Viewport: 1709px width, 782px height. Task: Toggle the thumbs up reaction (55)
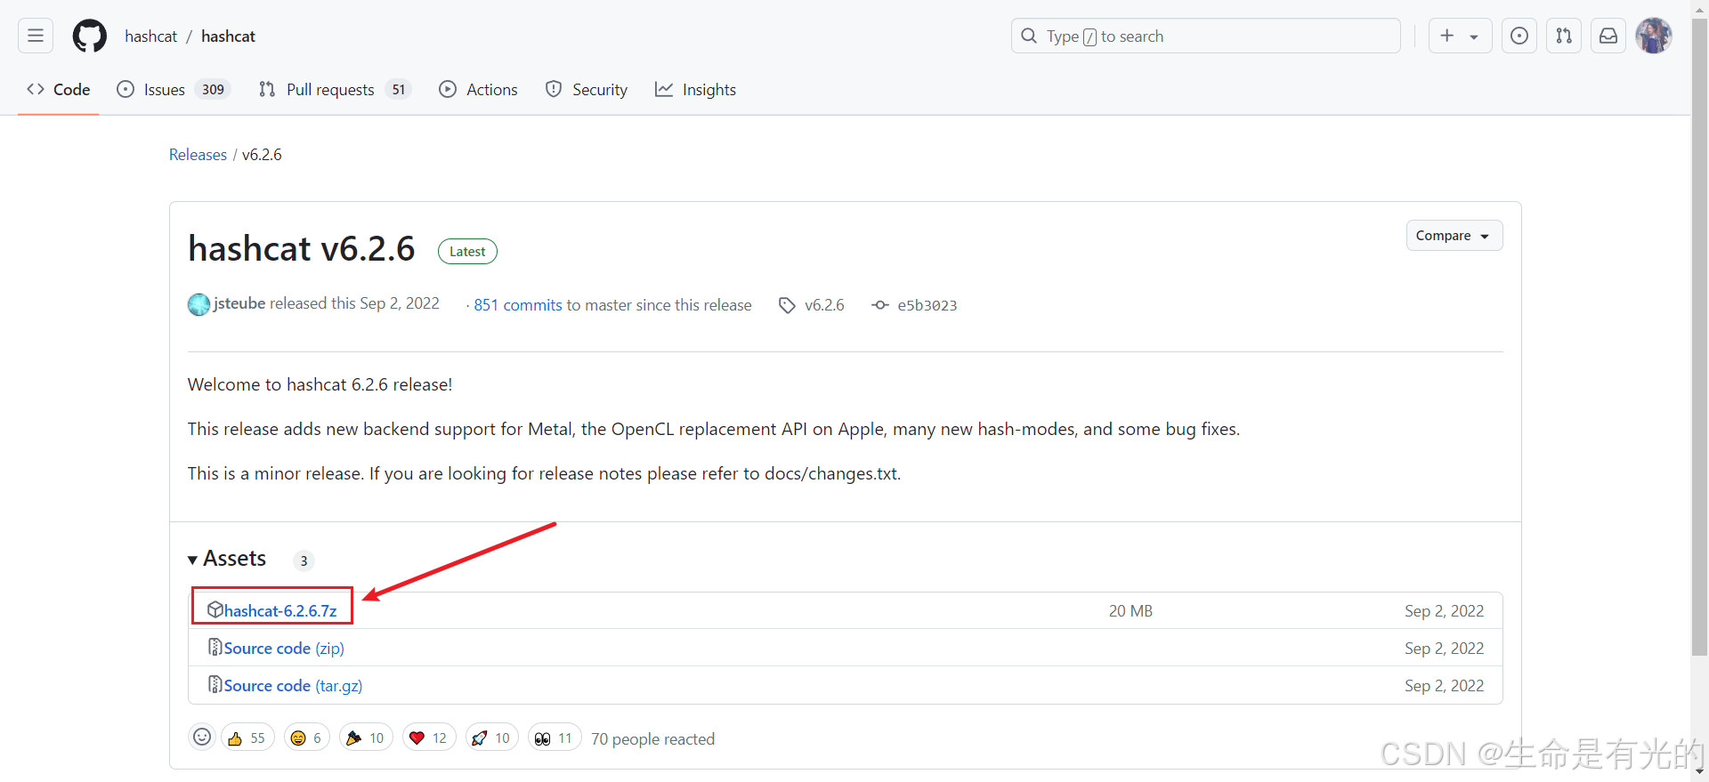coord(248,738)
